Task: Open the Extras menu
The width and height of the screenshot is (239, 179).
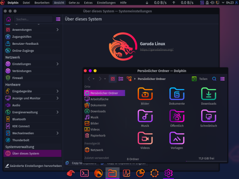Action: (x=88, y=3)
